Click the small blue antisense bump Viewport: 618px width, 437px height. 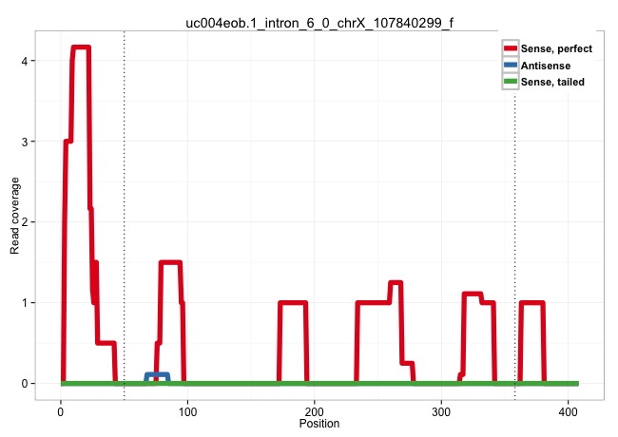point(157,375)
